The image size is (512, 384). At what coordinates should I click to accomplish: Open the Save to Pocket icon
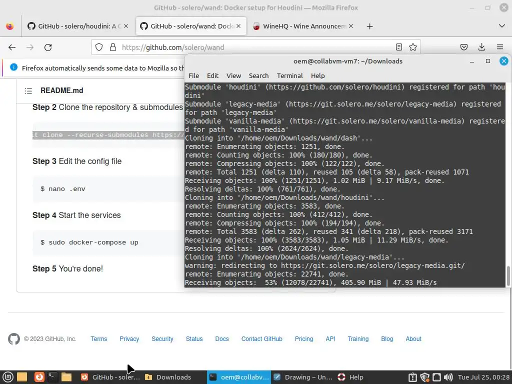tap(463, 47)
